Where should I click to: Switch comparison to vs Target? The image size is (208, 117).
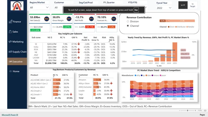pyautogui.click(x=192, y=5)
